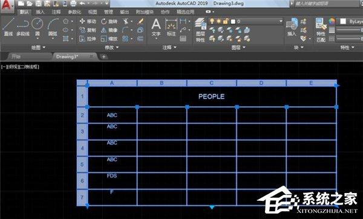Click the Stretch (拉伸) tool
Image resolution: width=363 pixels, height=219 pixels.
(x=88, y=39)
